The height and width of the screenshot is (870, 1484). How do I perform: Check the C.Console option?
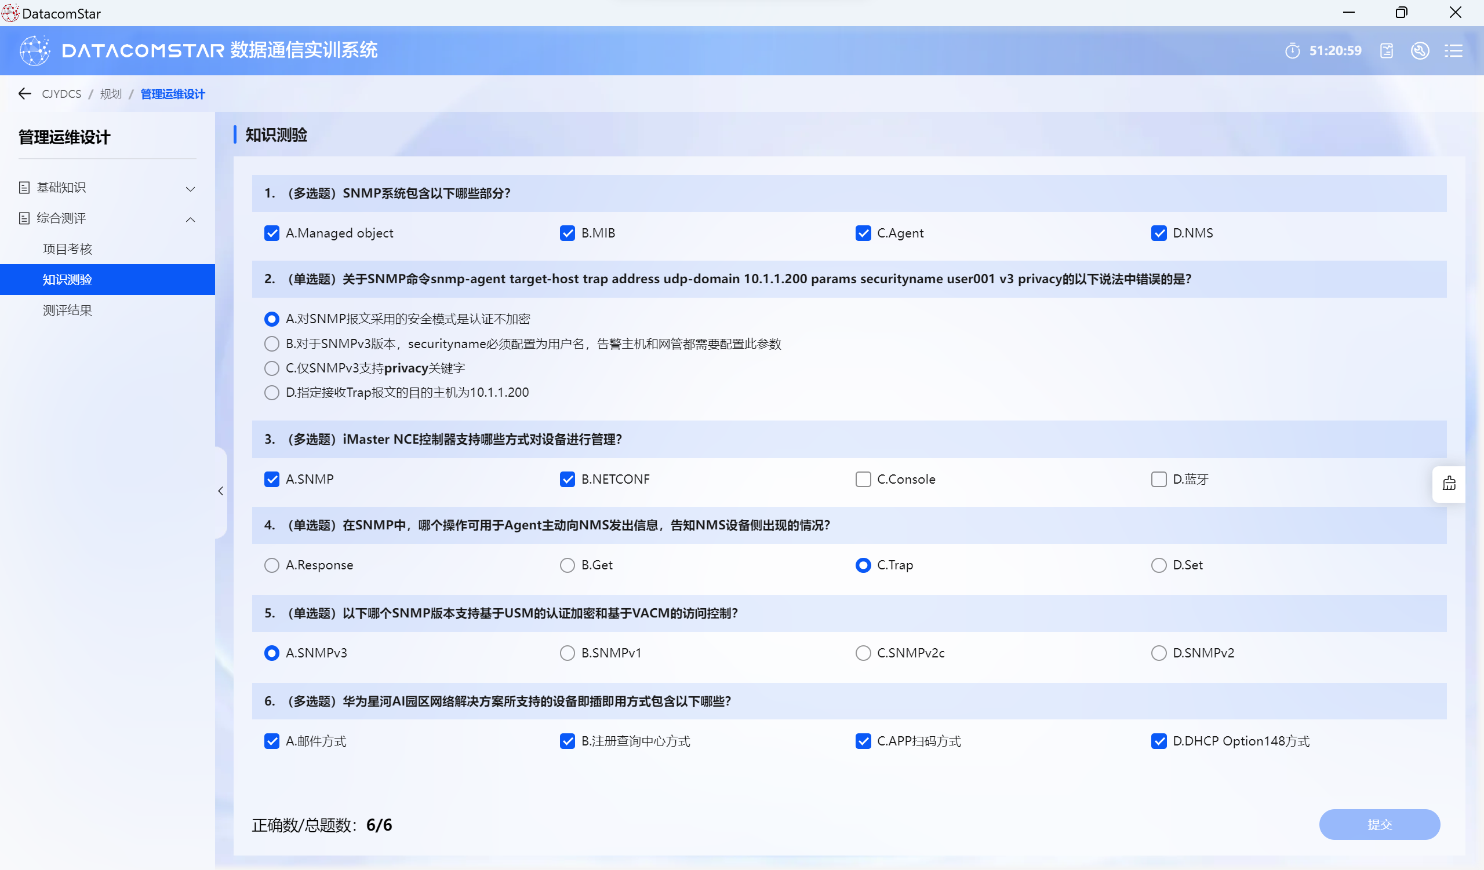pos(863,479)
